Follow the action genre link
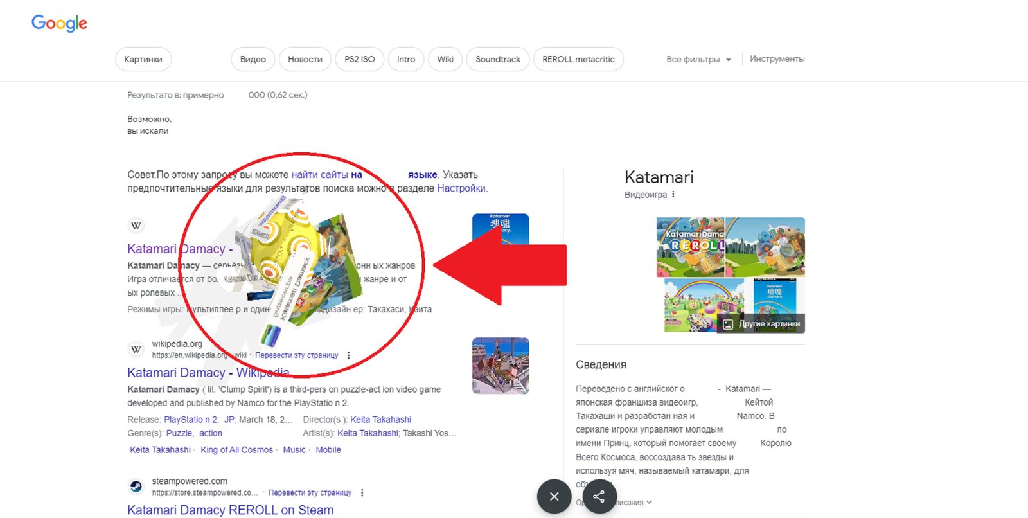 [x=211, y=433]
